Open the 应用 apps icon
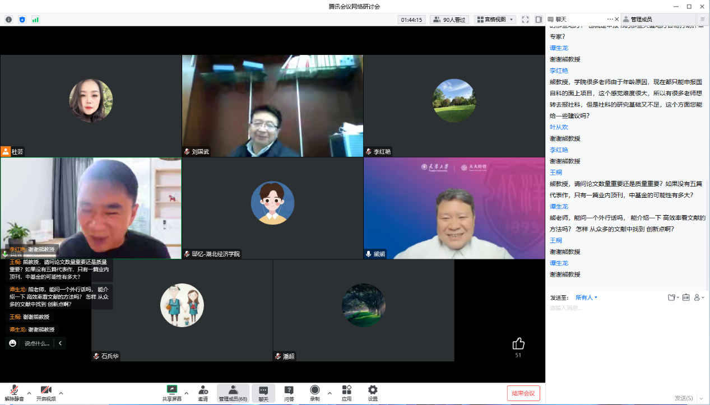The image size is (710, 405). point(346,393)
